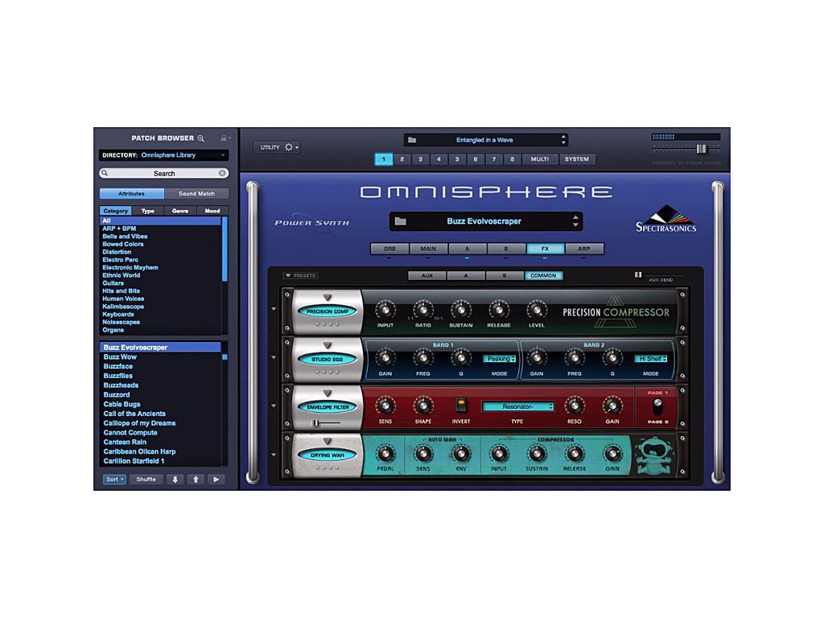Open the triangle menu above the Precision Comp button
The height and width of the screenshot is (618, 824).
click(328, 298)
